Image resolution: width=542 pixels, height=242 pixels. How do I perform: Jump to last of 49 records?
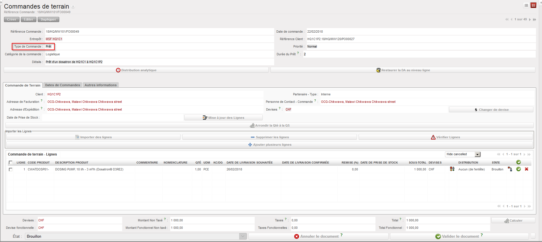(x=534, y=19)
